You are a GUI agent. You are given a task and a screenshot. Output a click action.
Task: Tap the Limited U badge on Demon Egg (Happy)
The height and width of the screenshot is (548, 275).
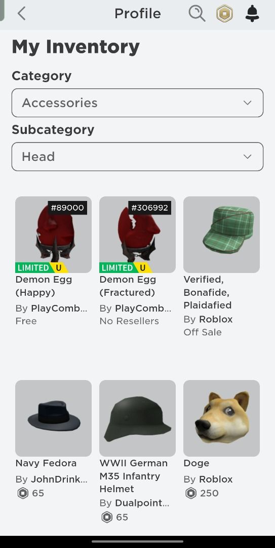pyautogui.click(x=42, y=268)
